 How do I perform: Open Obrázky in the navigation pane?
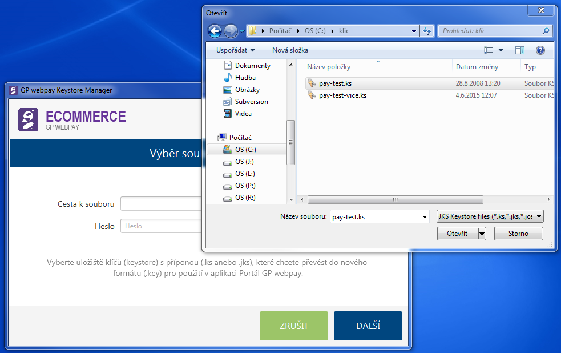pos(247,90)
